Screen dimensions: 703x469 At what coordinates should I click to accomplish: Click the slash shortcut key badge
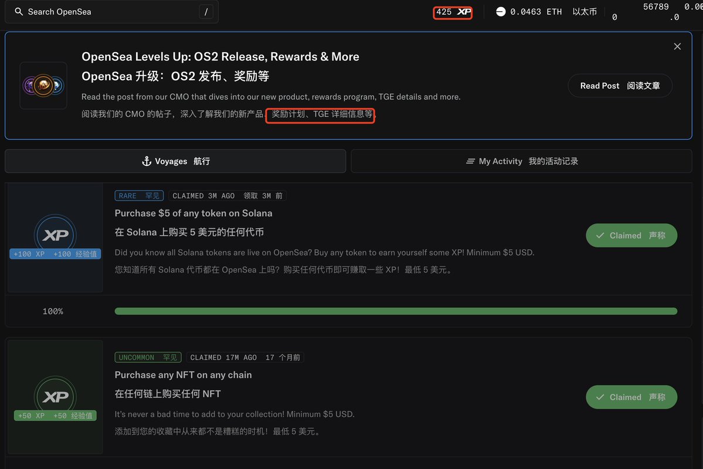coord(206,12)
